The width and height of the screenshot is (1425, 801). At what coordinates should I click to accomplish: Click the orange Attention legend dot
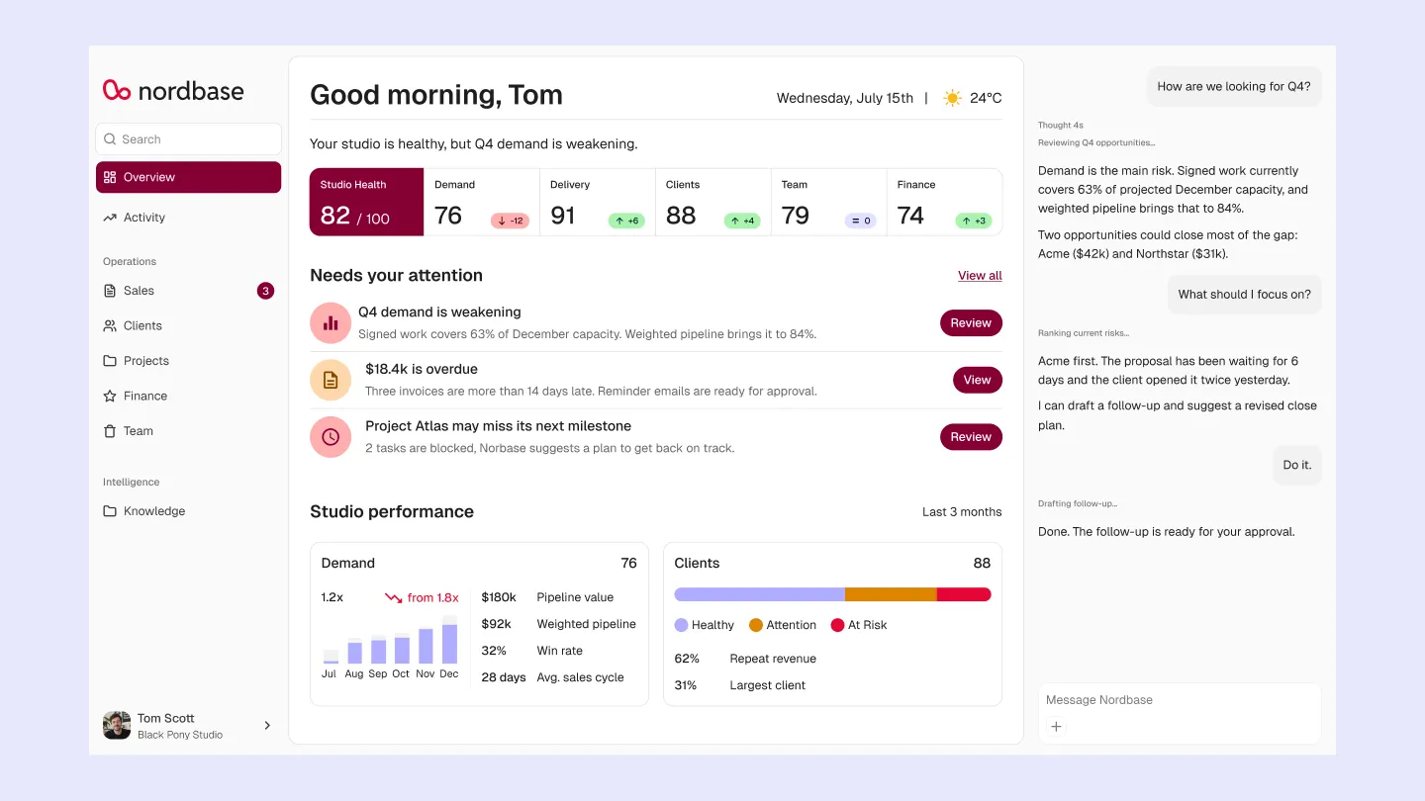[756, 625]
